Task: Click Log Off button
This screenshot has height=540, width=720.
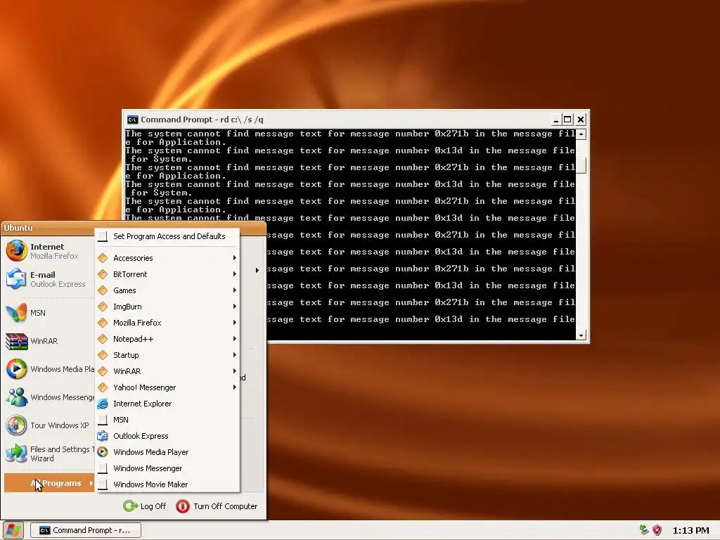Action: [x=145, y=506]
